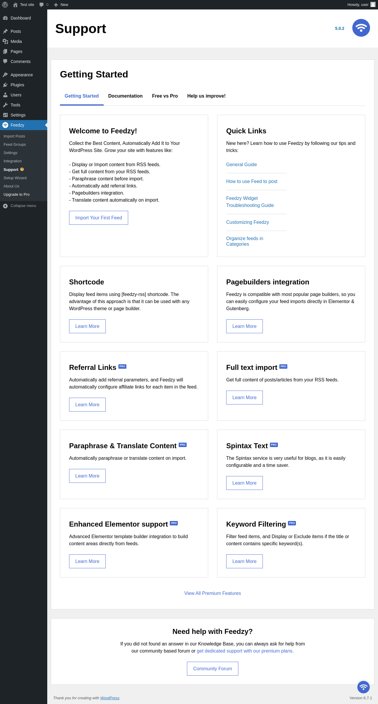Click the Import Your First Feed button
The width and height of the screenshot is (378, 704).
98,218
